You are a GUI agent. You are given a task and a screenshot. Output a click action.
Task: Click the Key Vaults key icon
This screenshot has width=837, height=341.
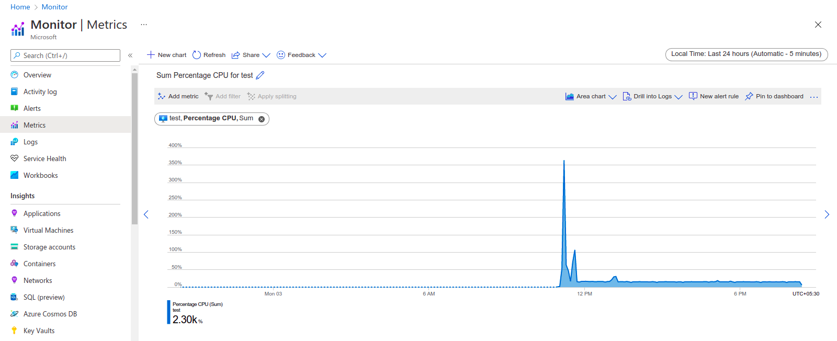point(15,331)
